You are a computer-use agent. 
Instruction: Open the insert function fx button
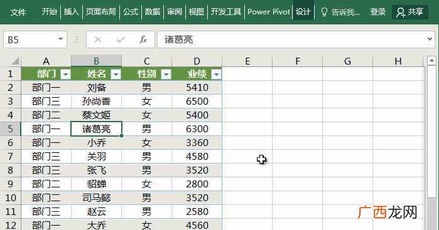click(x=143, y=39)
